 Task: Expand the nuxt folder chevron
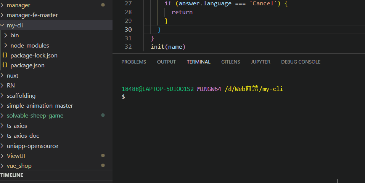(x=2, y=75)
